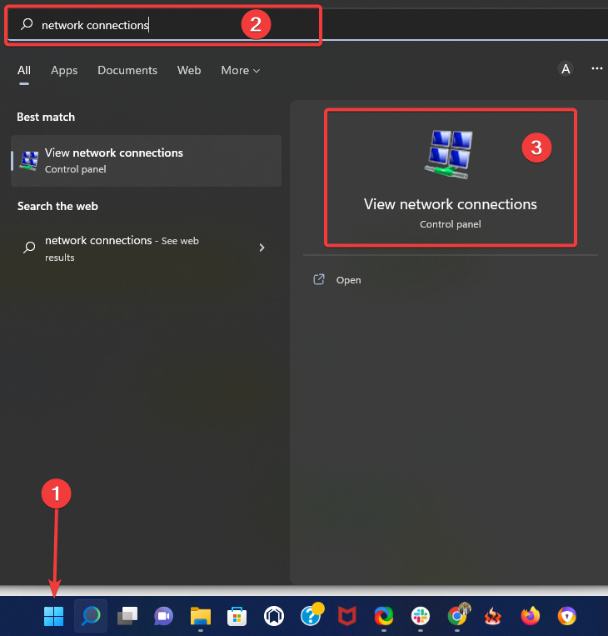Open the Get Help question mark icon

pyautogui.click(x=311, y=615)
